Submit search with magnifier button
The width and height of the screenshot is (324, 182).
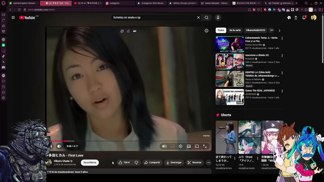tap(207, 17)
